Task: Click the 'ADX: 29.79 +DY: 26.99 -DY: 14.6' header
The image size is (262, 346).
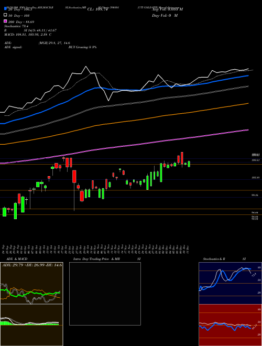Action: coord(32,265)
